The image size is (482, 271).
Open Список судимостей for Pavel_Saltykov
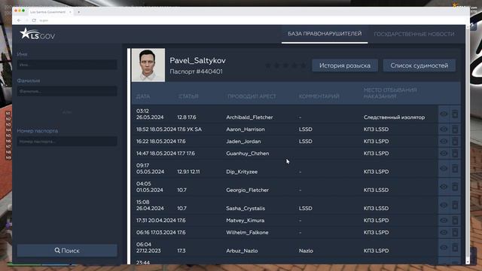pyautogui.click(x=419, y=65)
